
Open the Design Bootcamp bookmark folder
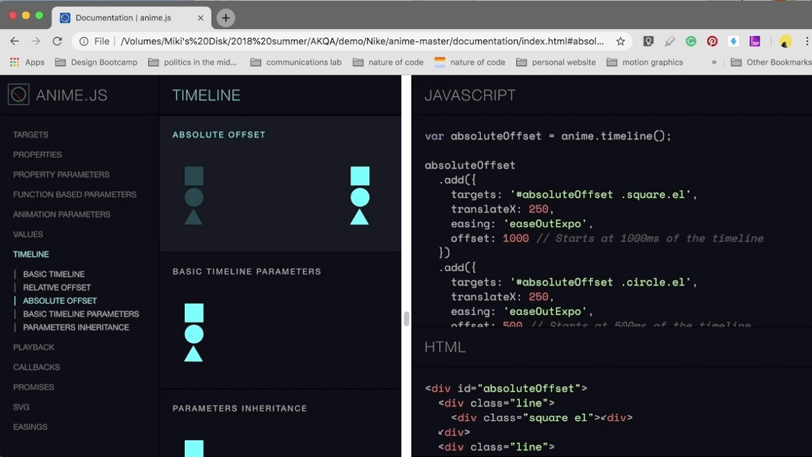pyautogui.click(x=95, y=62)
